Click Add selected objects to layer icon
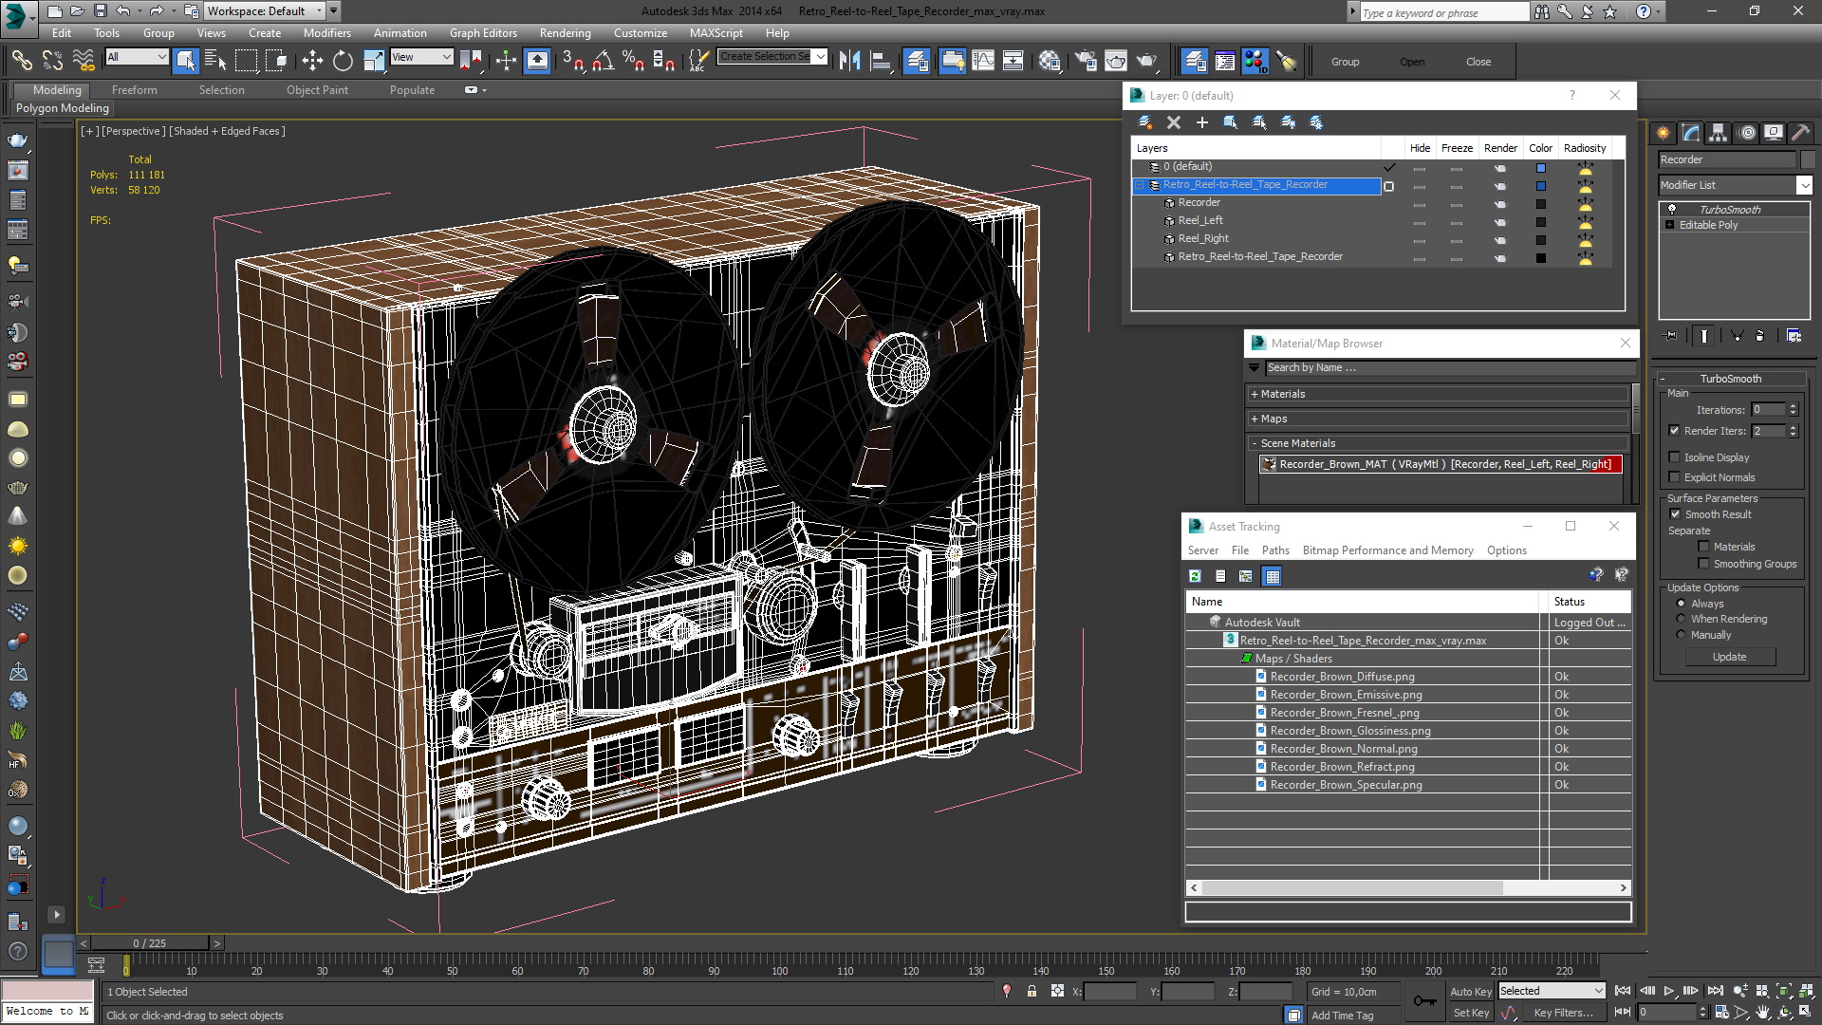Viewport: 1822px width, 1025px height. (x=1202, y=122)
